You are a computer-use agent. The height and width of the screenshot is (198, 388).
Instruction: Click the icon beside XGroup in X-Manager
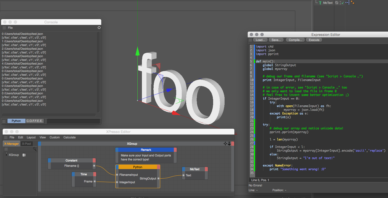click(24, 155)
